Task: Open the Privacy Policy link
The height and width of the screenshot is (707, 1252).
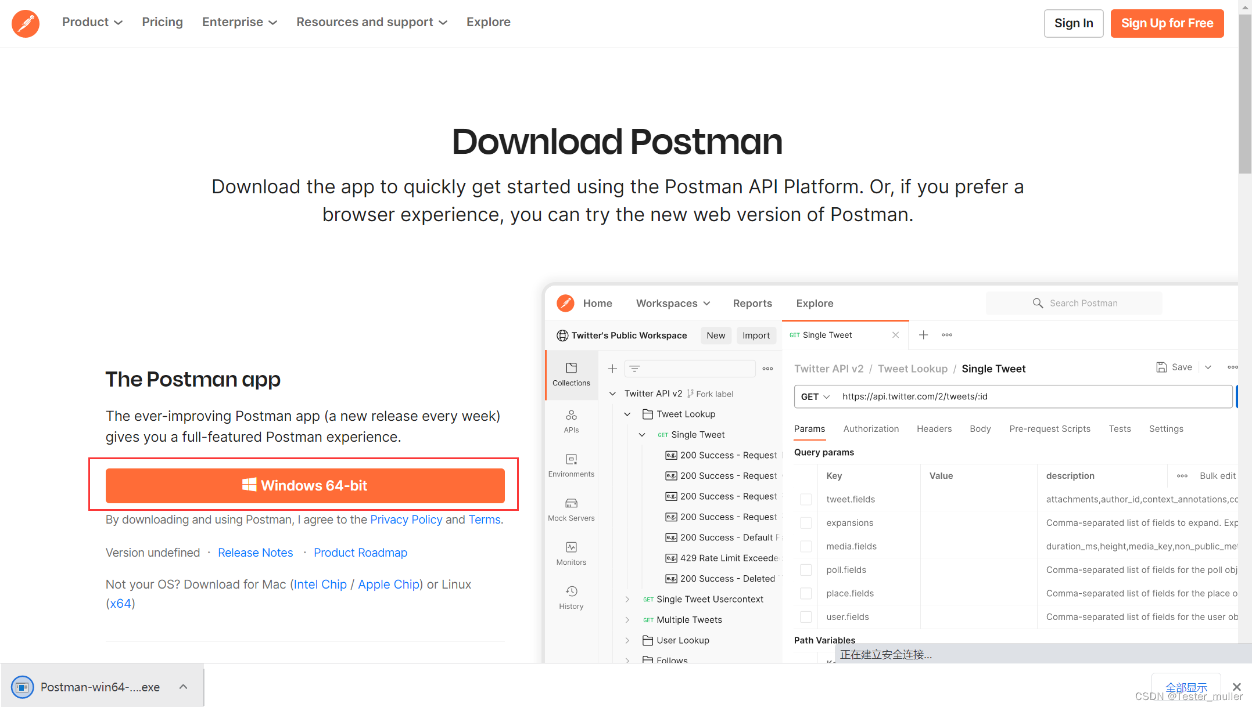Action: pyautogui.click(x=406, y=520)
